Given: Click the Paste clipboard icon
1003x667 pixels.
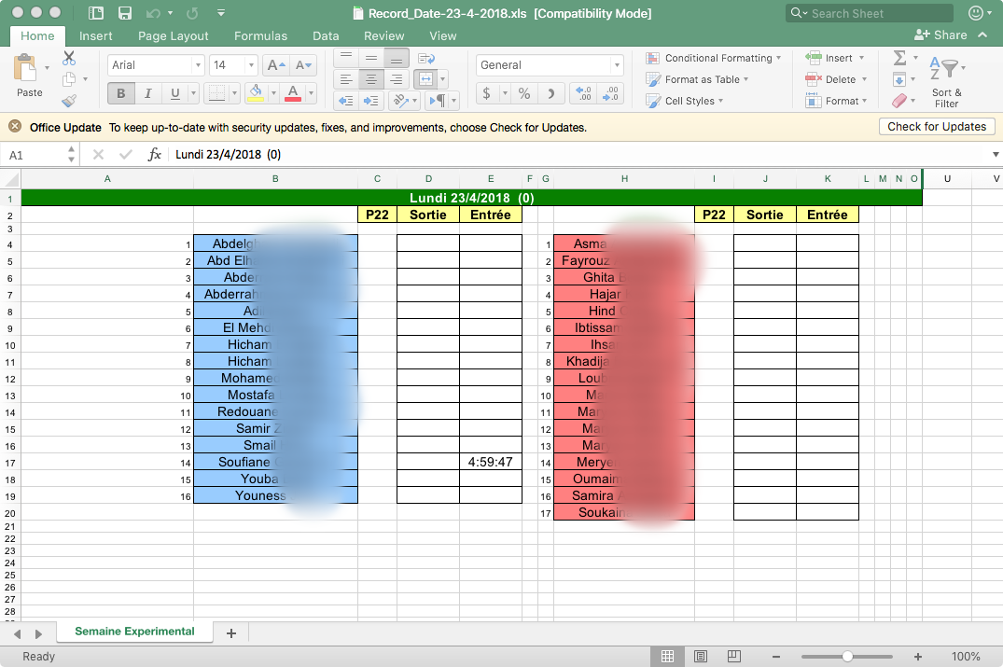Looking at the screenshot, I should (25, 68).
